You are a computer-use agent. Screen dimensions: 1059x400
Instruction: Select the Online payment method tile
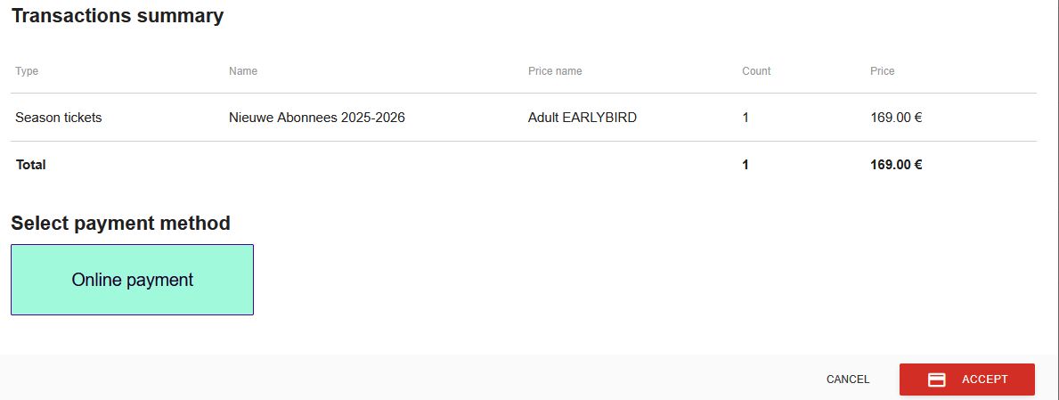pos(133,280)
